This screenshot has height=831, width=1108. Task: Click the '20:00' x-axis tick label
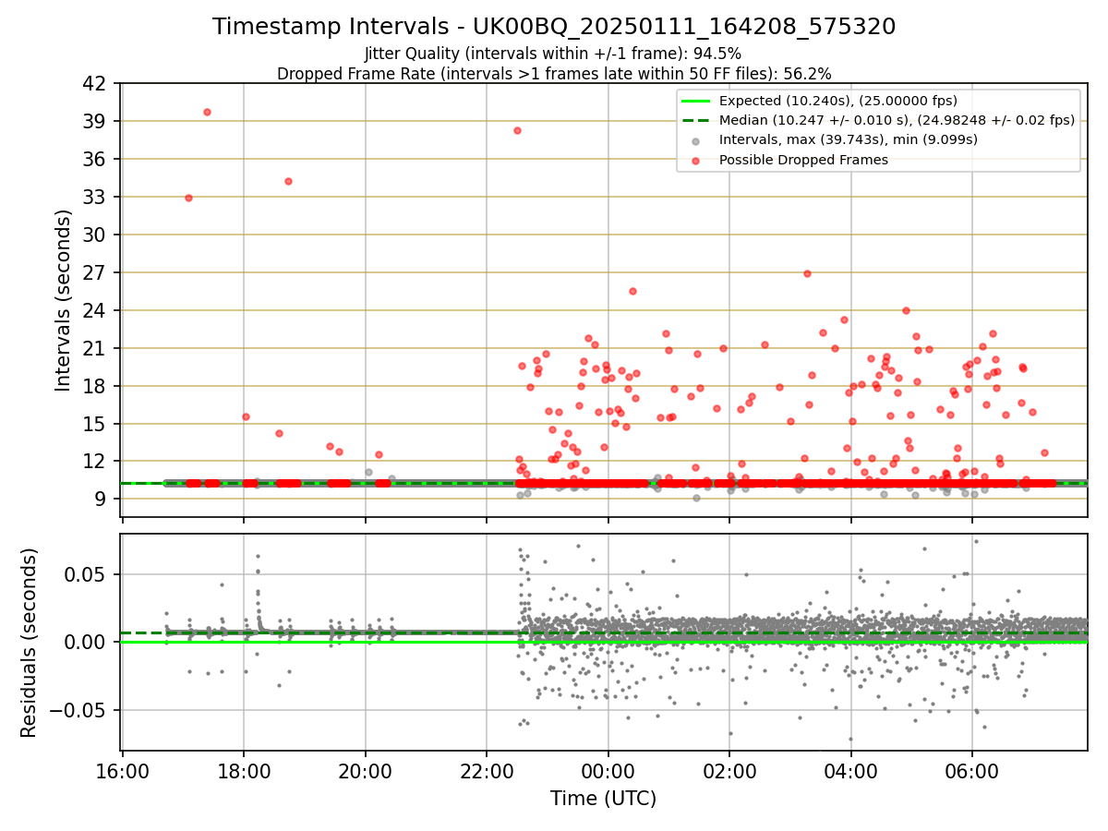(x=366, y=771)
